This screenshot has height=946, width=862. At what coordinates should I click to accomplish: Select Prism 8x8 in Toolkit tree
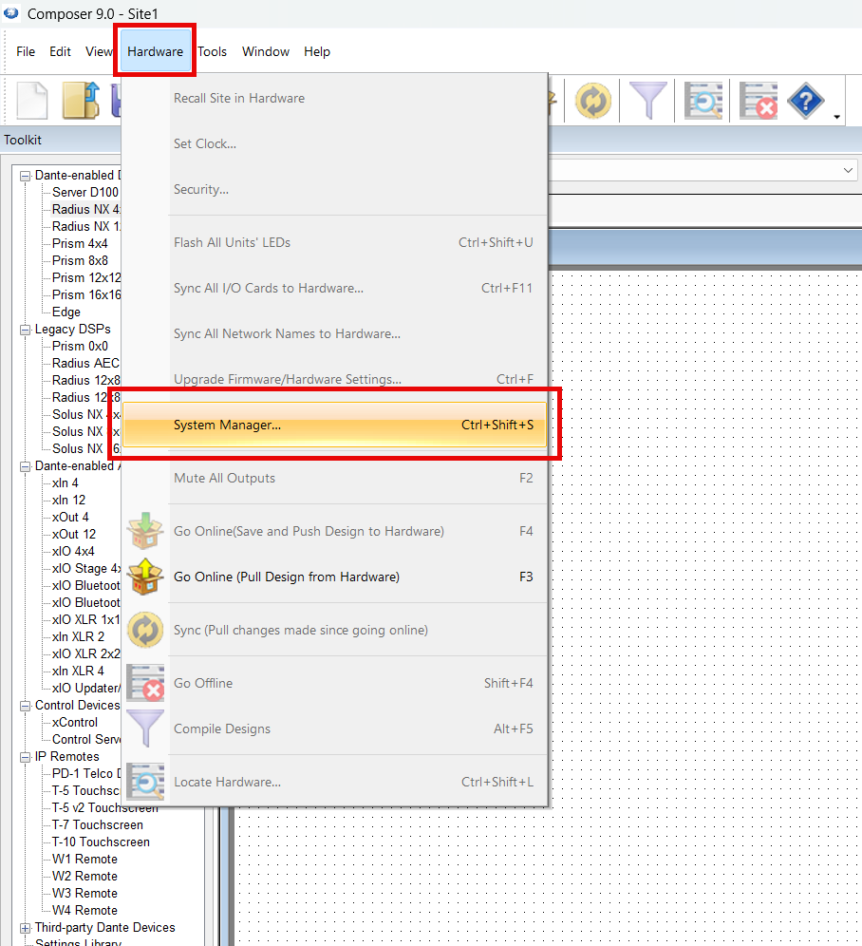coord(80,260)
